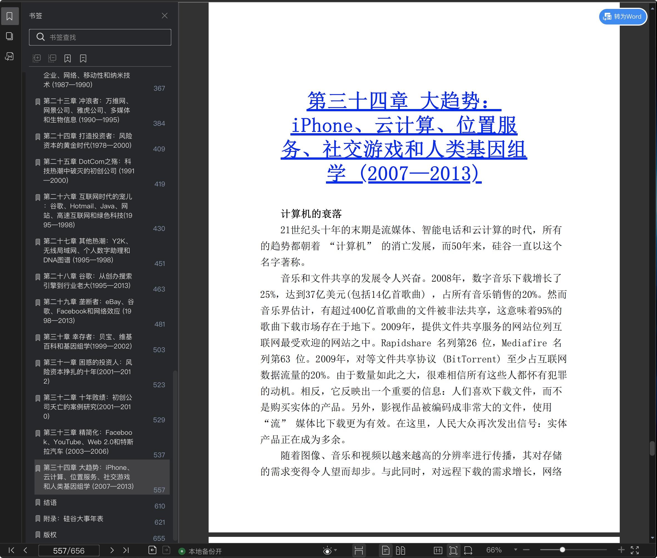Click the heading 计算机的衰落

coord(311,214)
